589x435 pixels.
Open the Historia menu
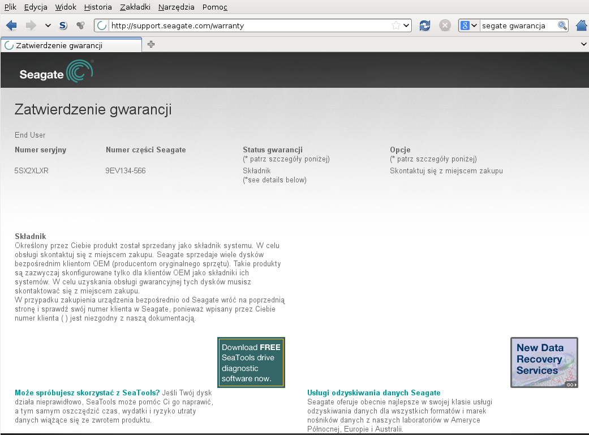98,7
